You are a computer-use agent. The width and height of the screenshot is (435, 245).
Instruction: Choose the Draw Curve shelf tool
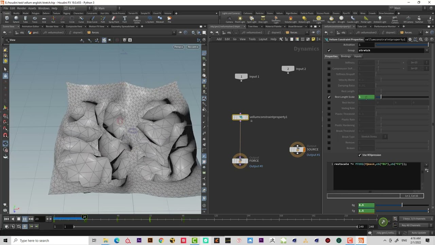tap(92, 19)
